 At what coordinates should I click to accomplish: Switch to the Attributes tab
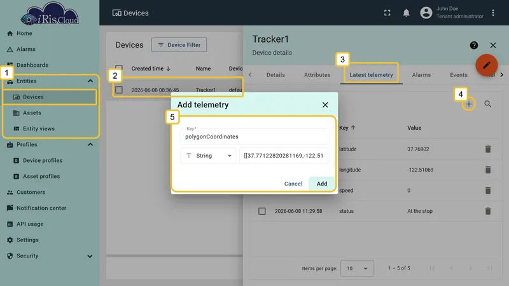[317, 75]
